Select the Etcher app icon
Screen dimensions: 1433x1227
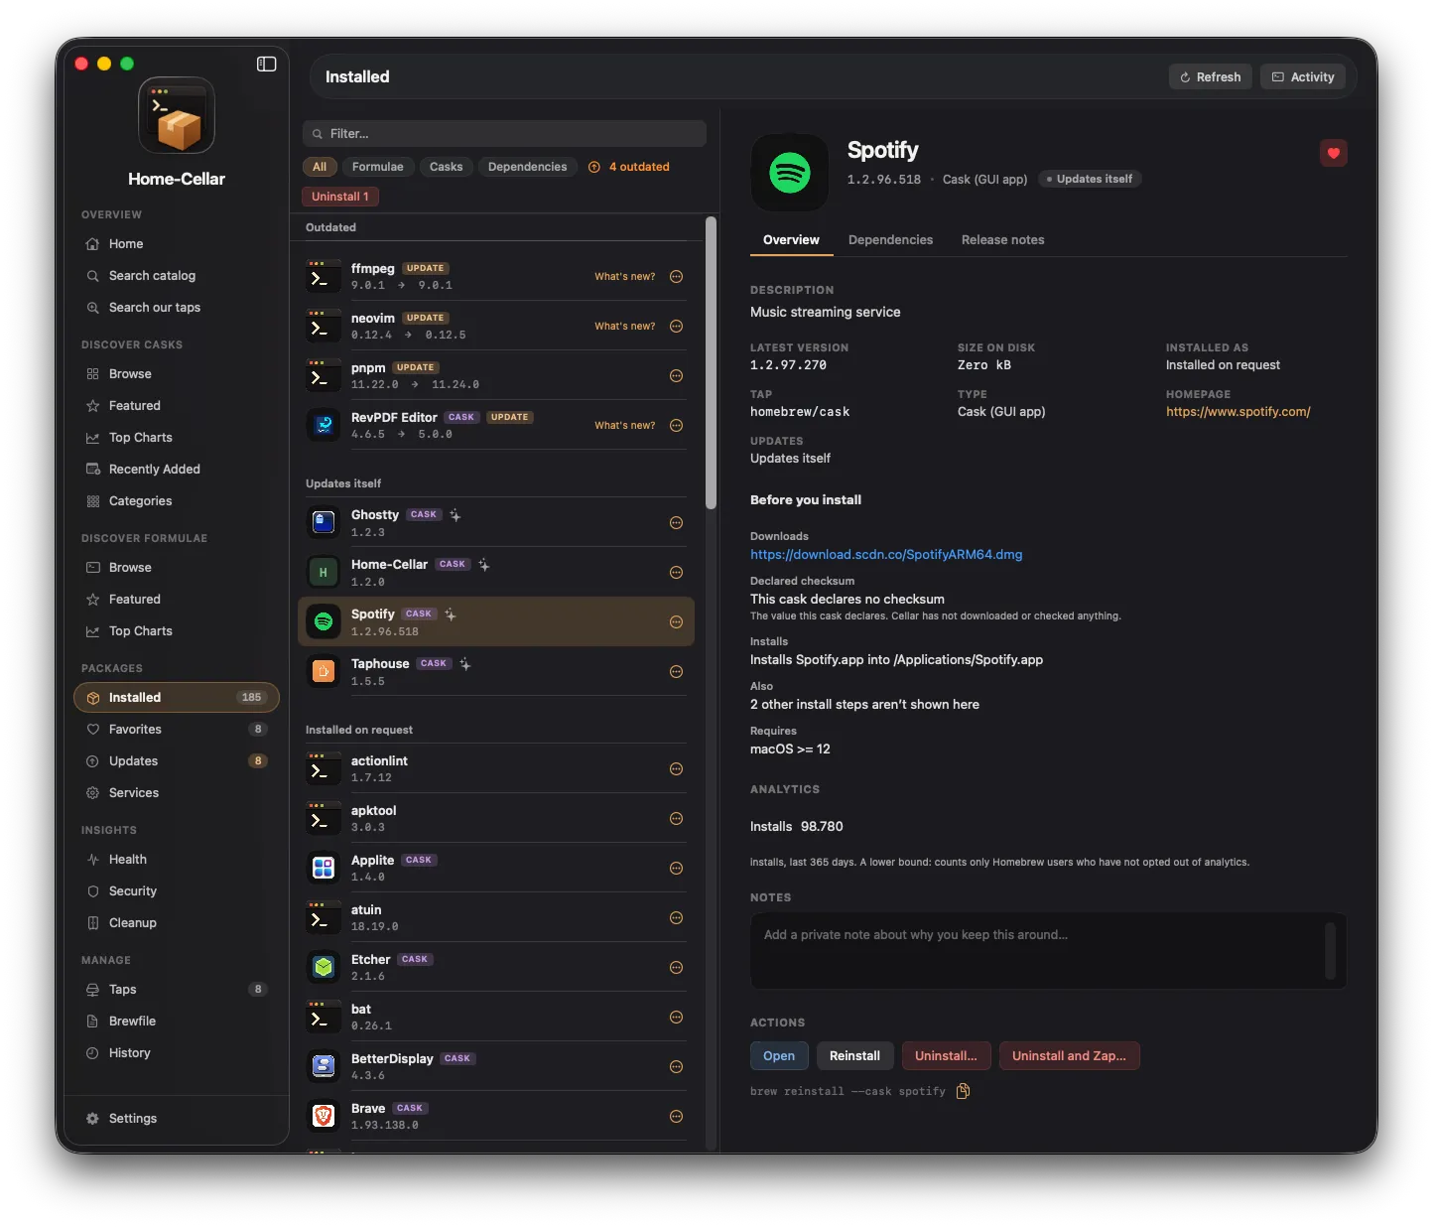324,967
